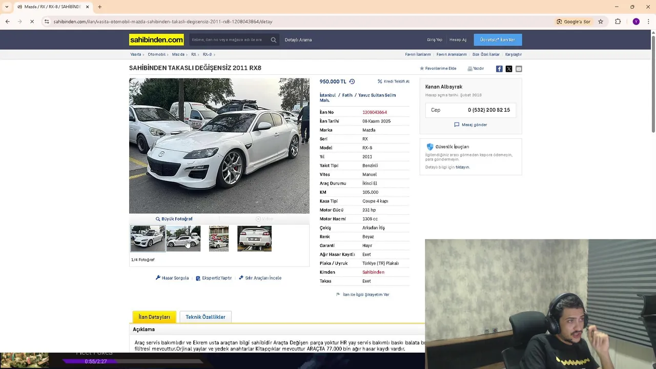This screenshot has height=369, width=656.
Task: Focus the keyword search input field
Action: click(x=229, y=40)
